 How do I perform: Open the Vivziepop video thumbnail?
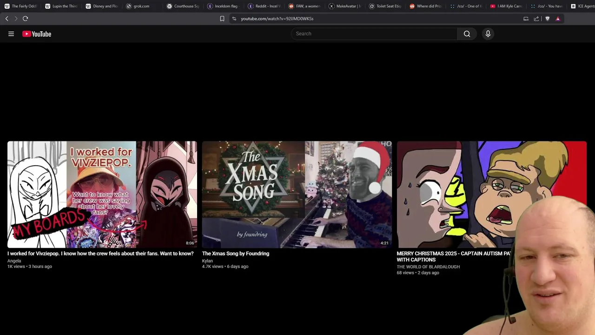(102, 194)
